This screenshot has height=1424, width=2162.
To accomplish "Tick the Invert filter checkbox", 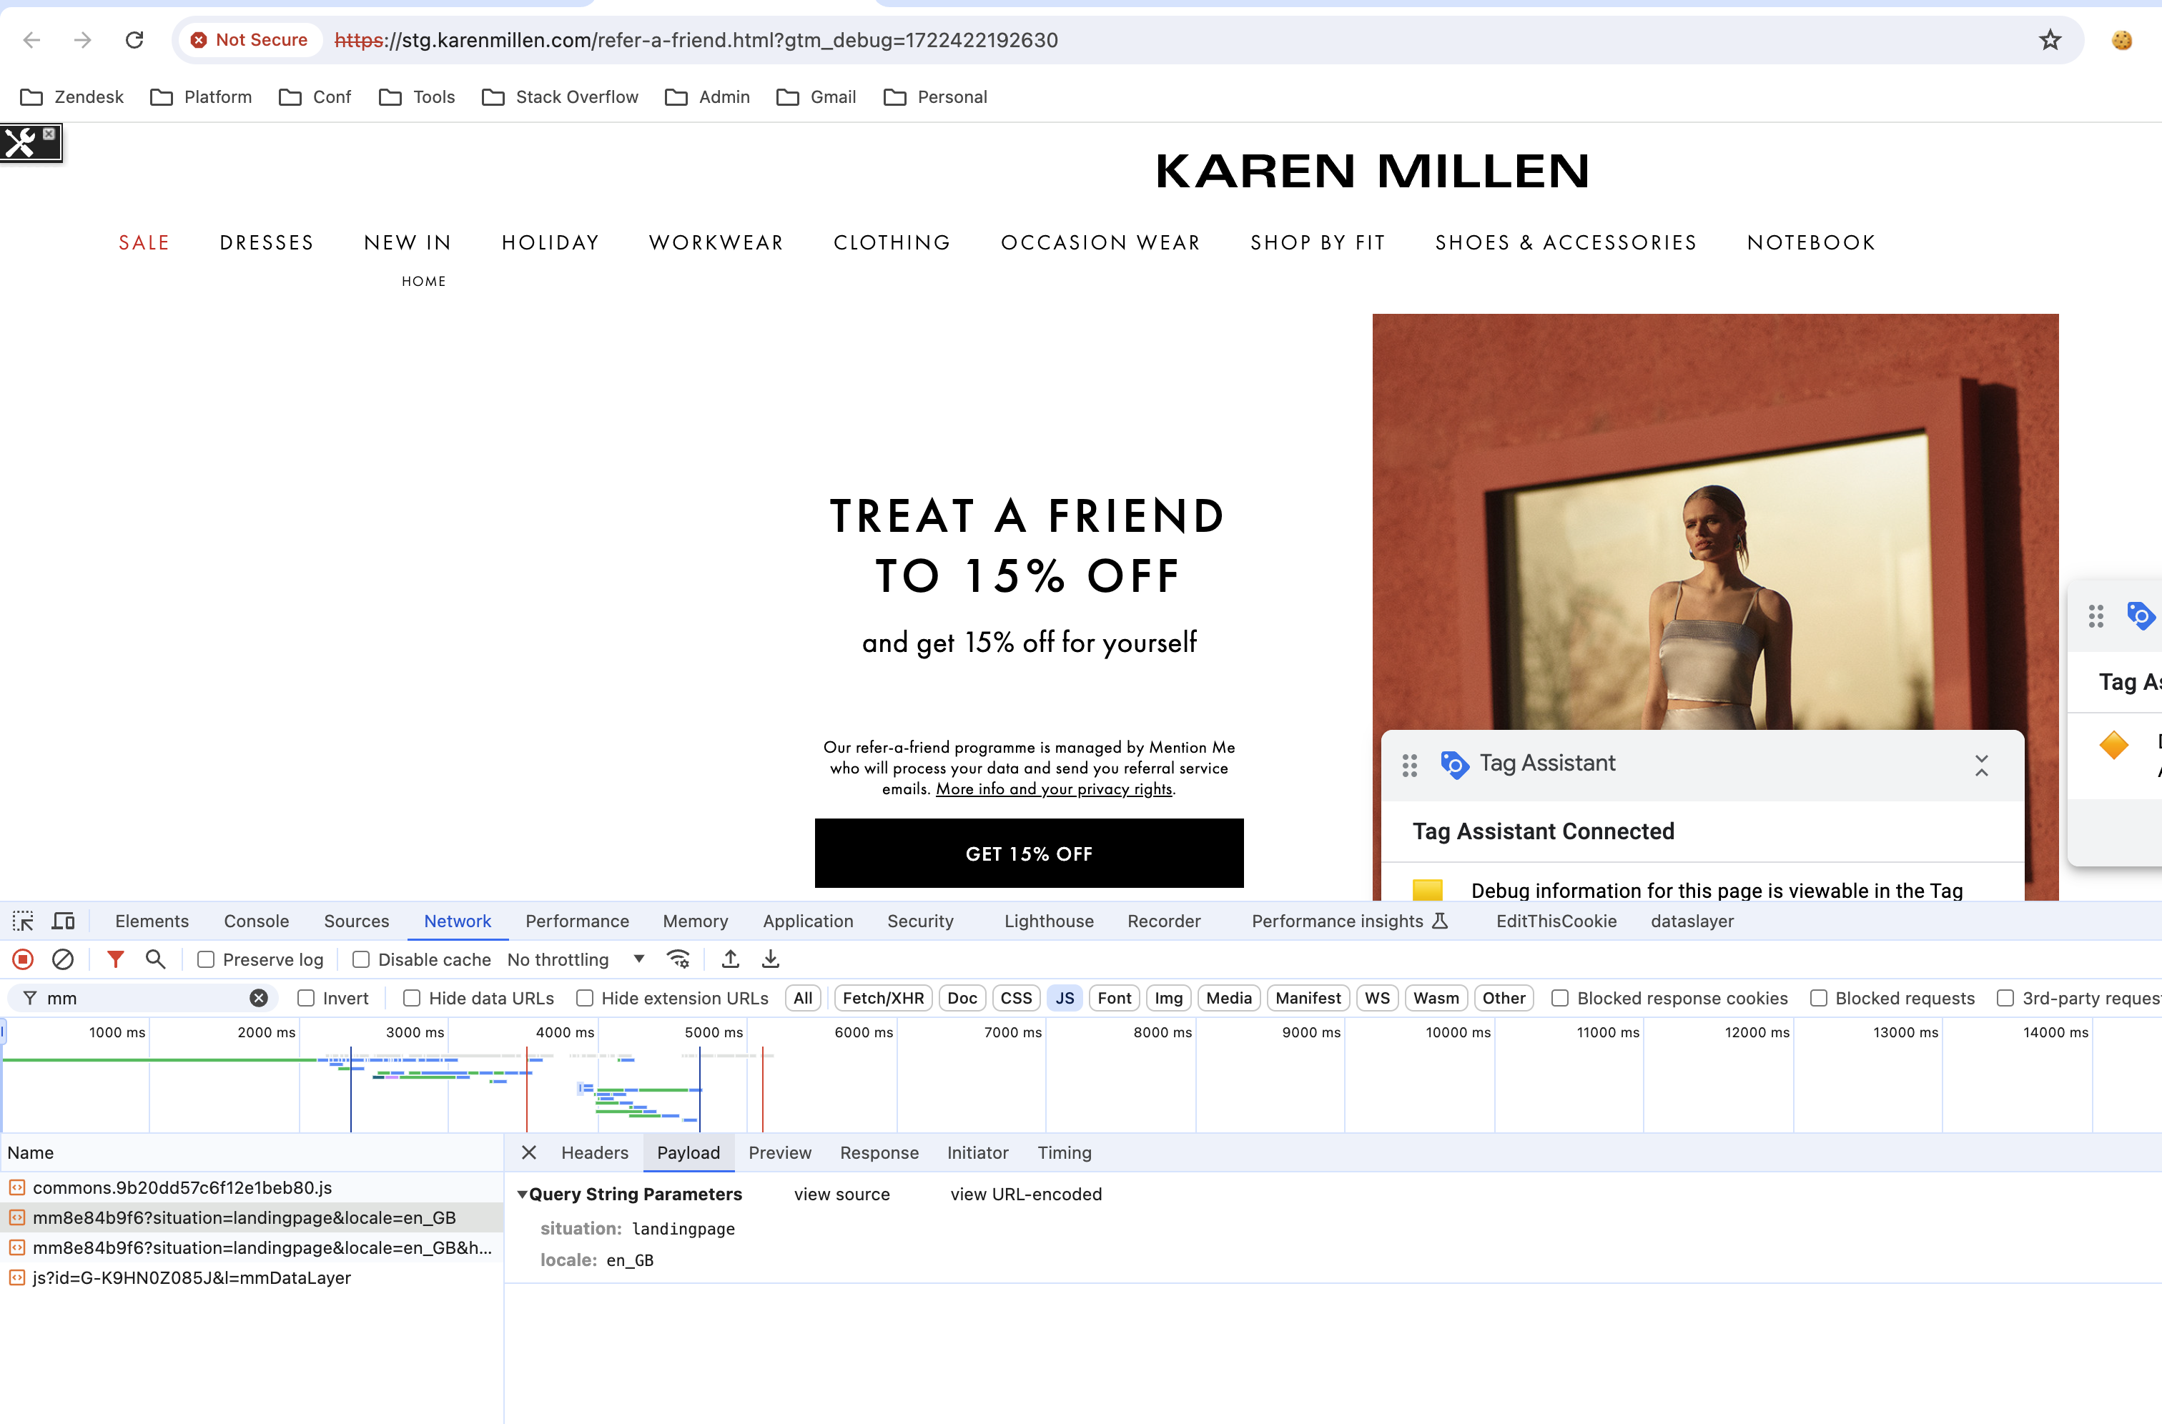I will [x=306, y=998].
